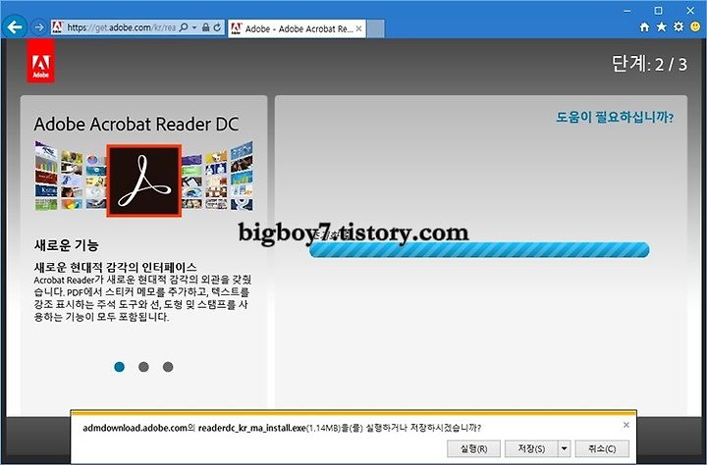Select the first blue carousel dot
The image size is (707, 465).
[120, 367]
